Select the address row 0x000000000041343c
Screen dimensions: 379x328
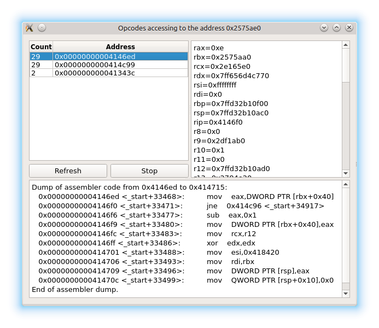108,73
